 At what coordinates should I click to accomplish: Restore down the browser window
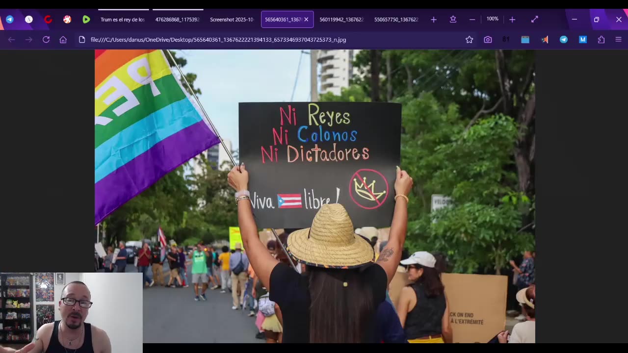point(597,20)
